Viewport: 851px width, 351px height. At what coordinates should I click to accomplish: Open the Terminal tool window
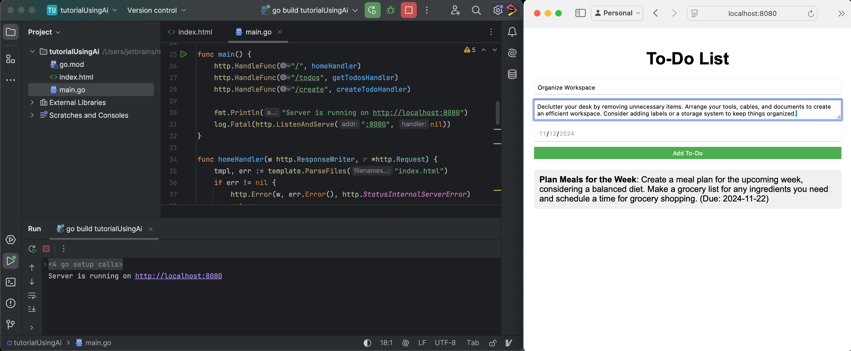point(11,282)
